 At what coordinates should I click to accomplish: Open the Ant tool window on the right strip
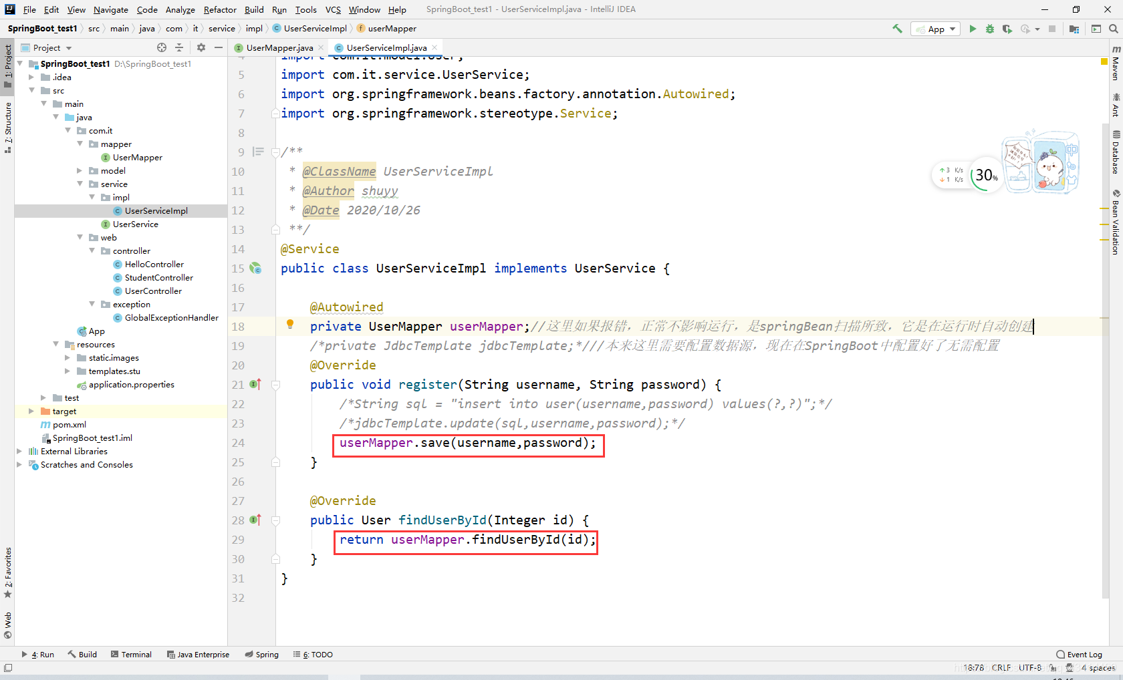coord(1116,104)
